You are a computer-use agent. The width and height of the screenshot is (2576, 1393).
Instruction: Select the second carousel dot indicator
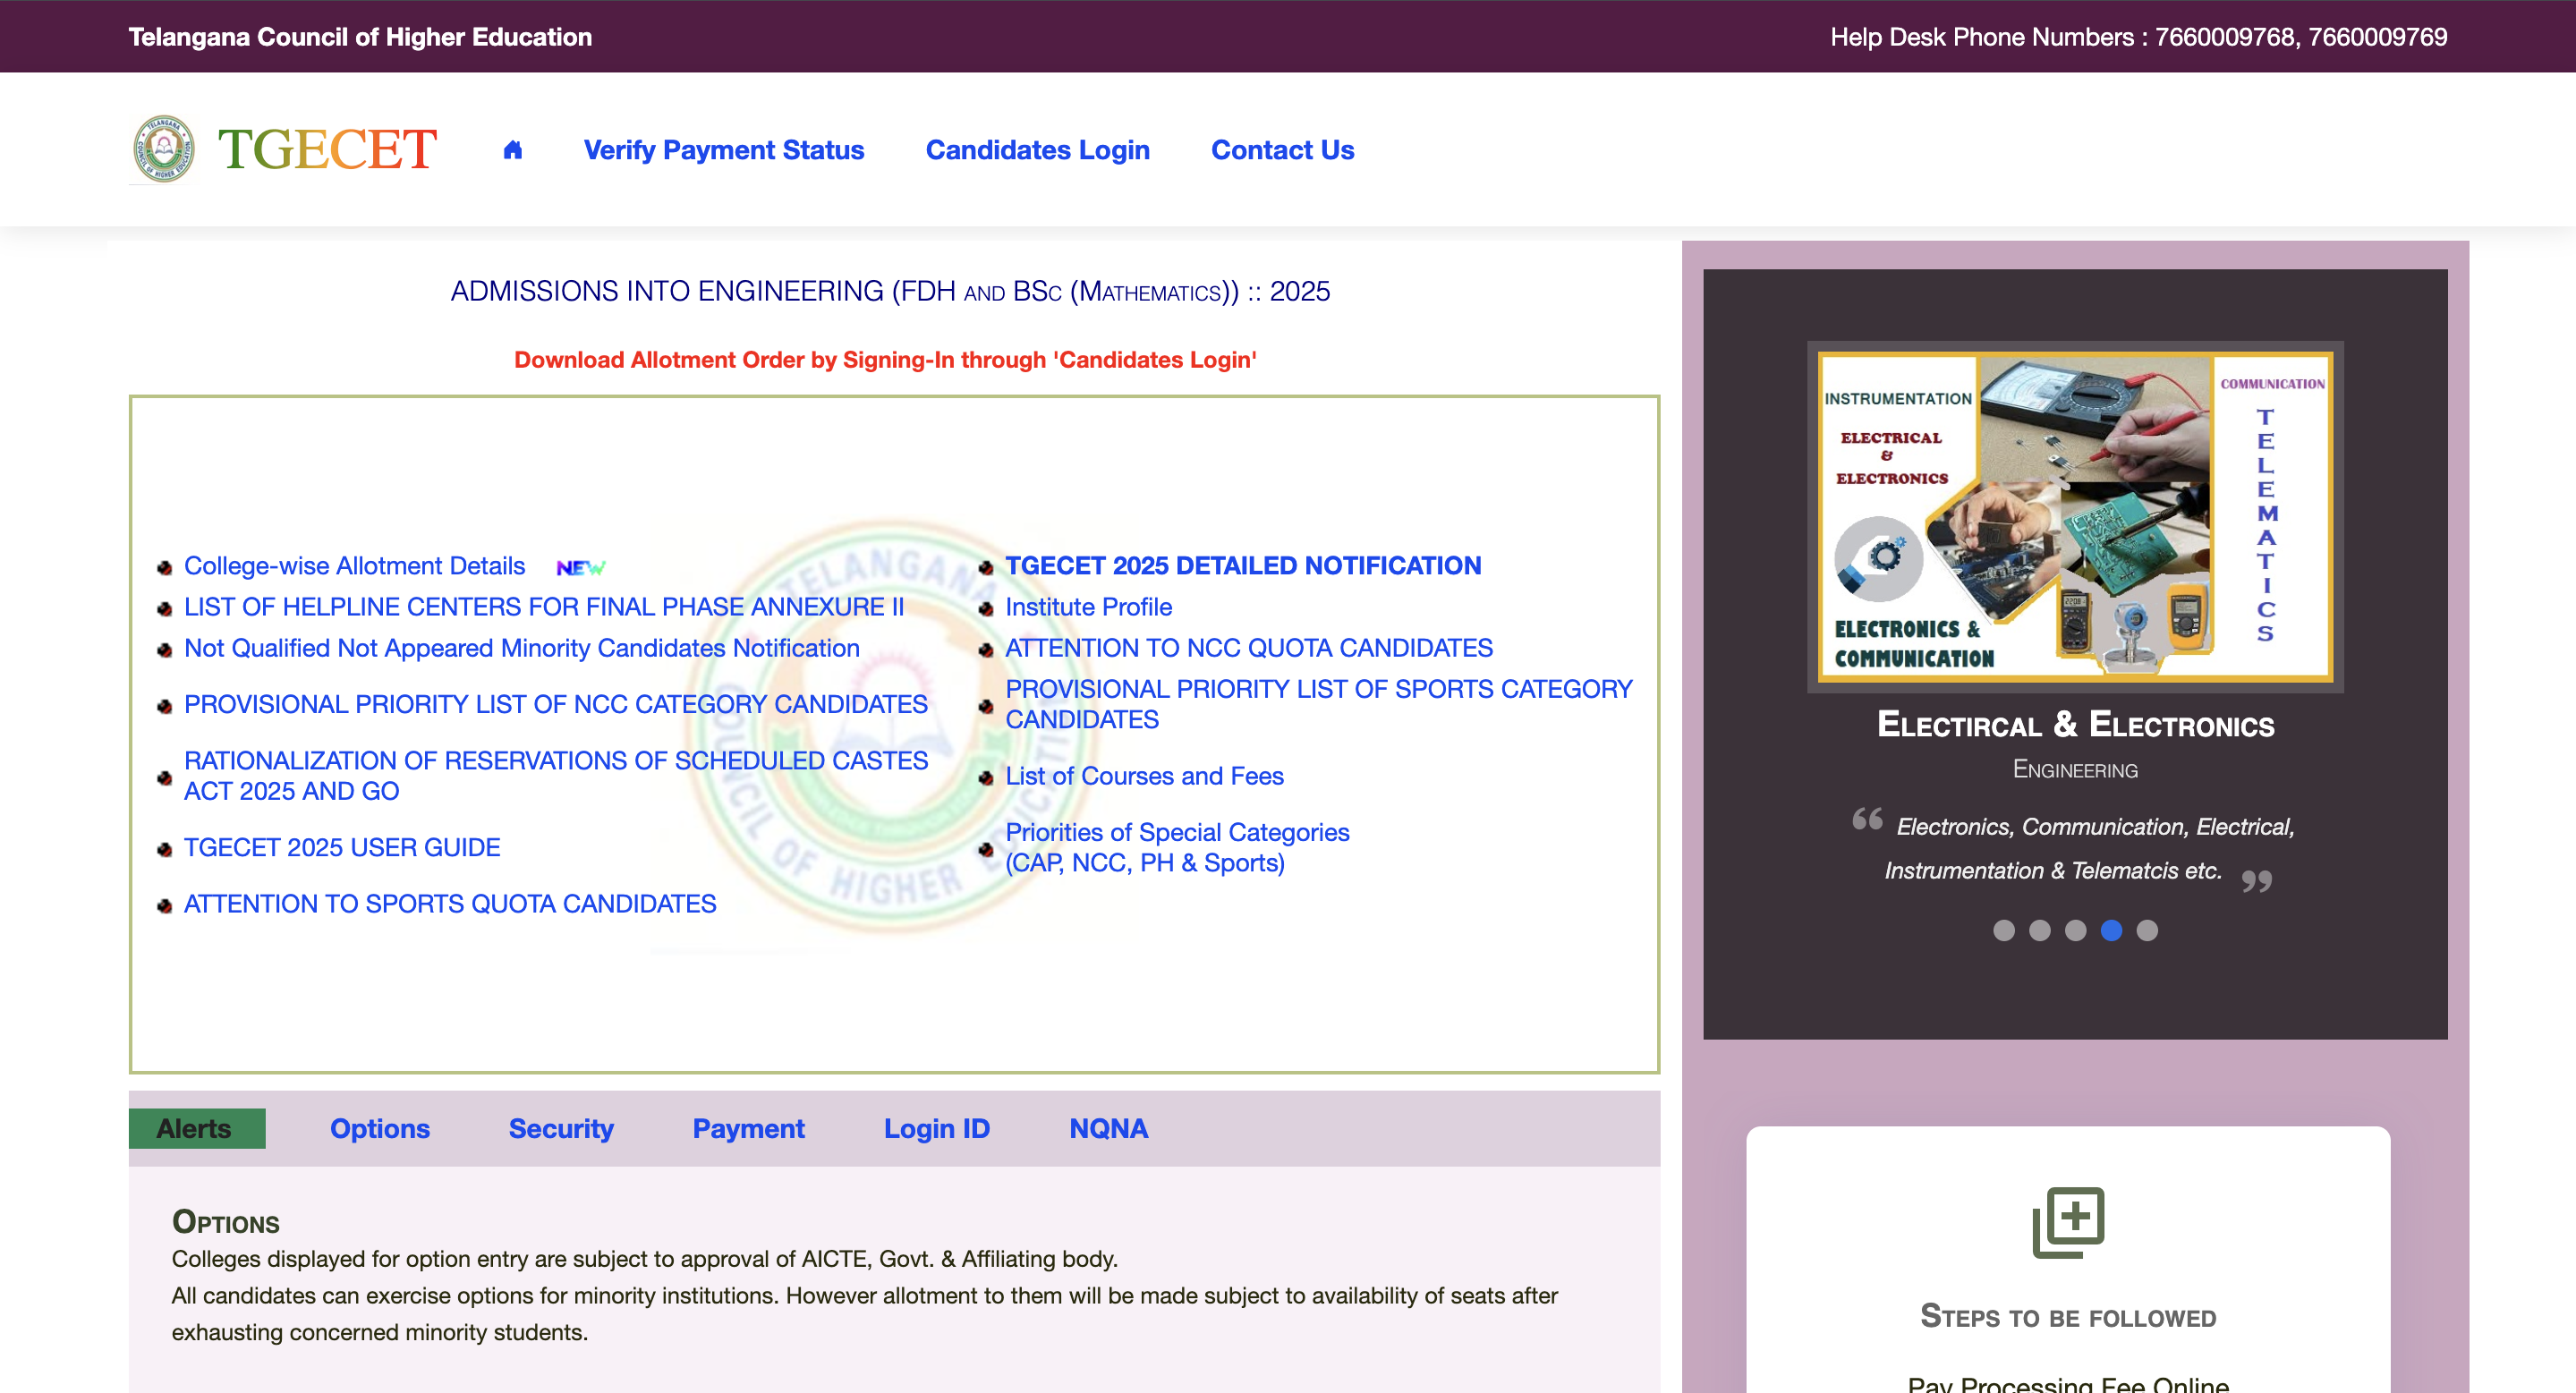click(2039, 931)
